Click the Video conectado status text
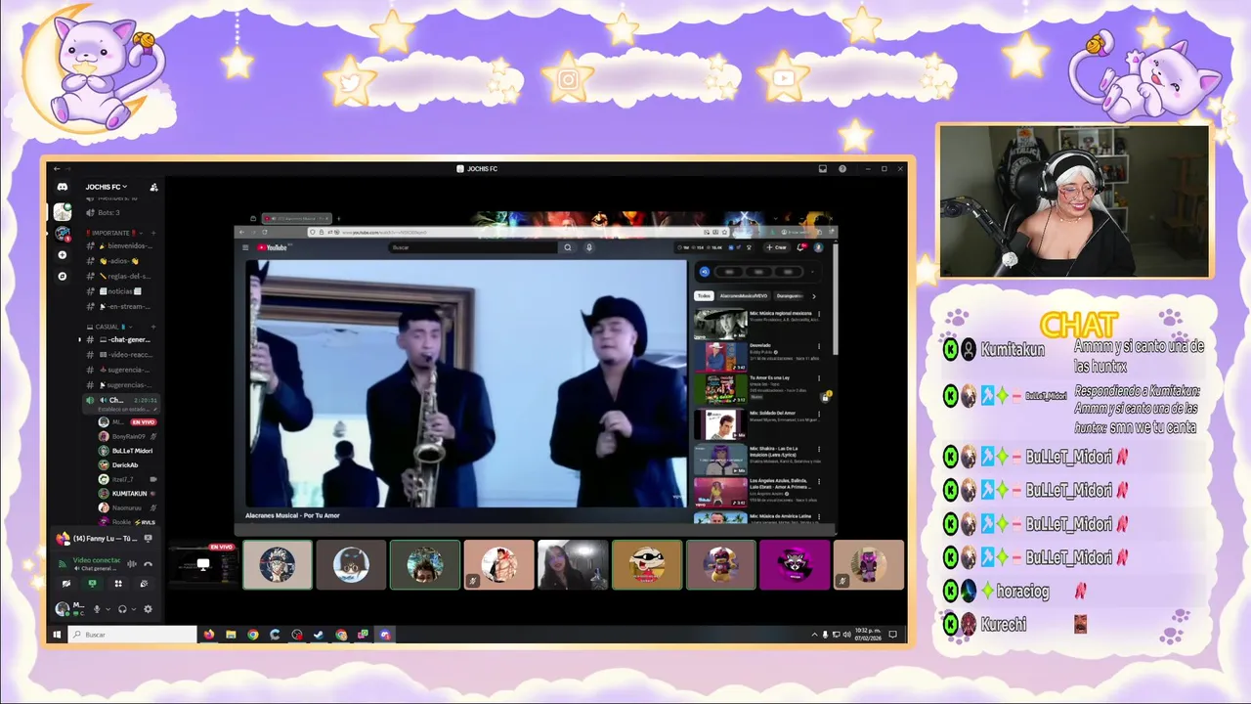 (x=97, y=560)
